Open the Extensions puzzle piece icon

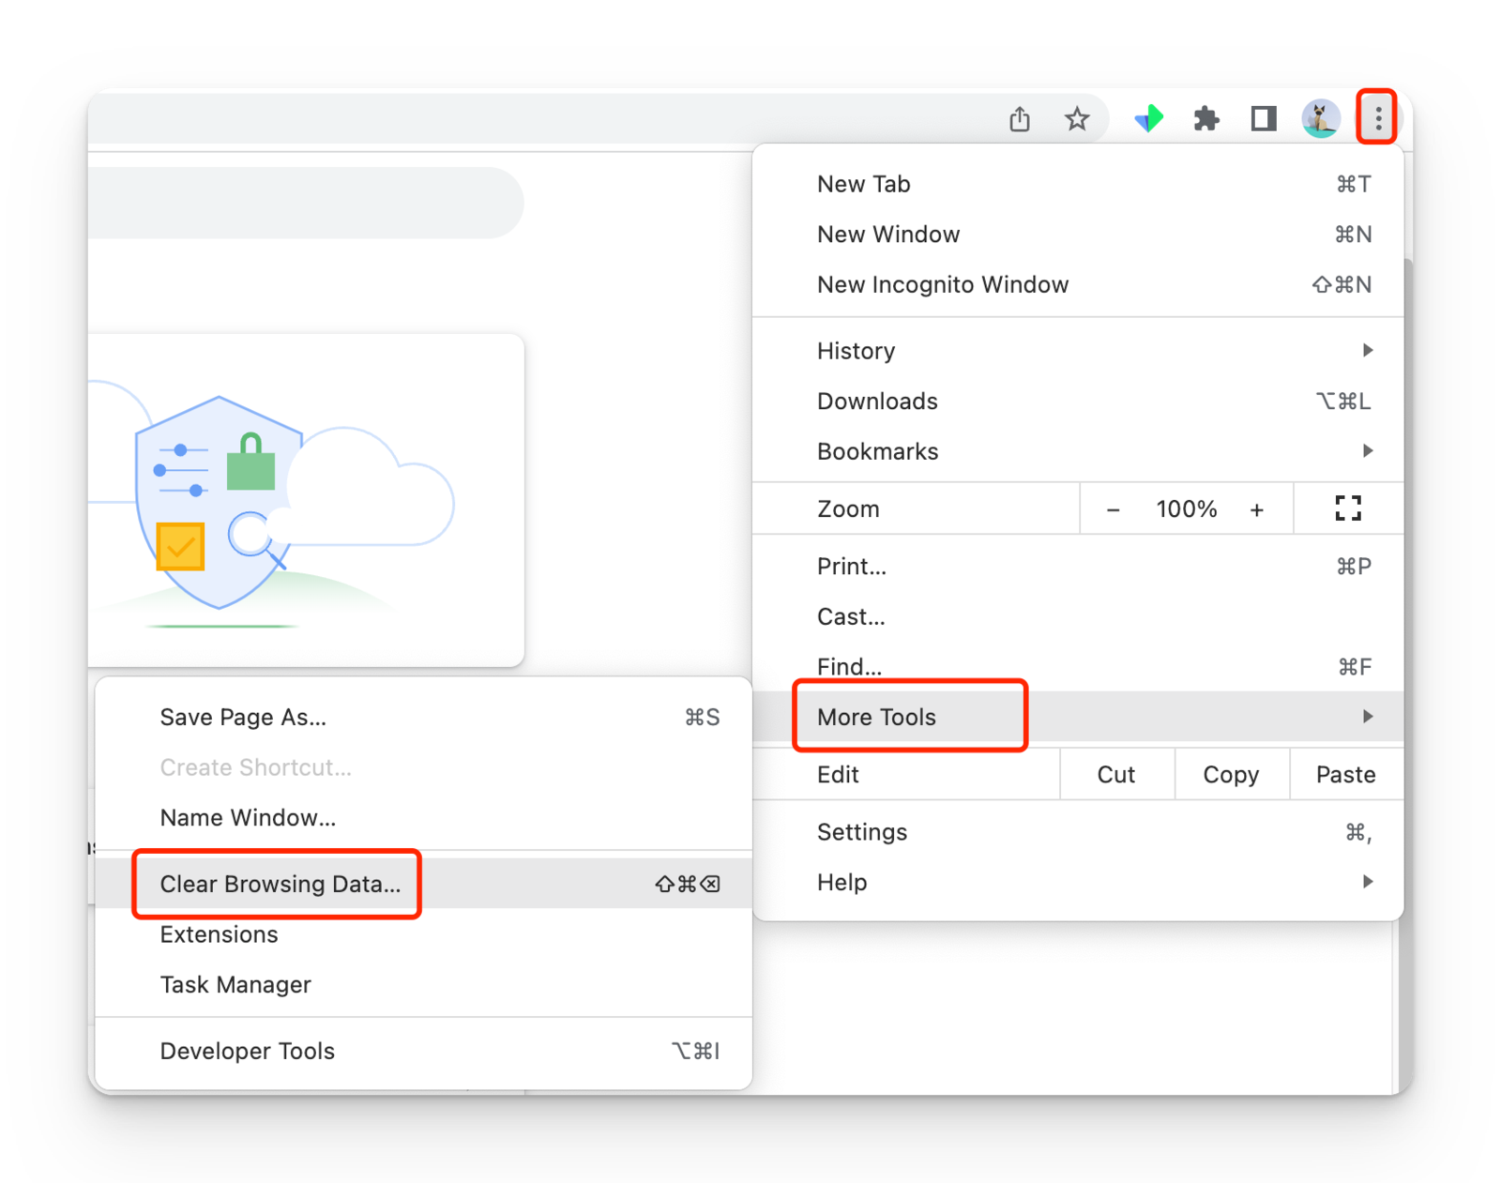tap(1205, 118)
